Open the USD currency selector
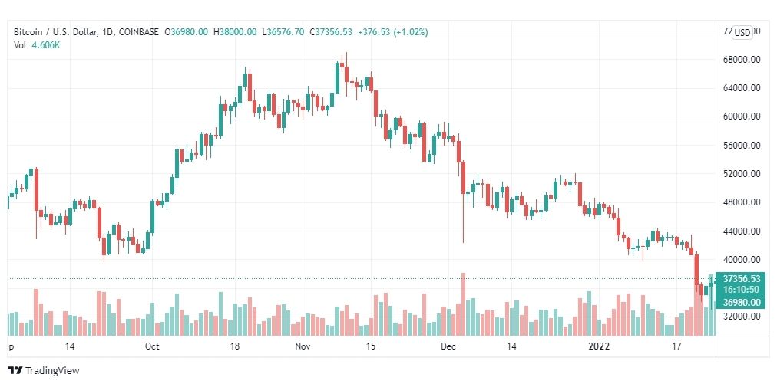 [x=742, y=33]
